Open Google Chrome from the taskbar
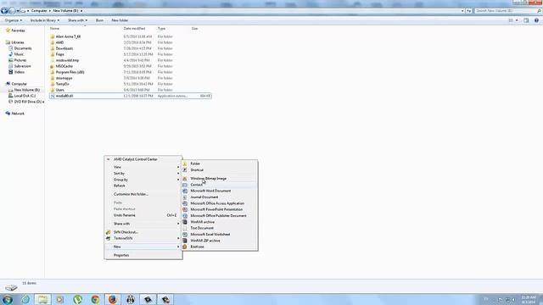Viewport: 543px width, 305px height. pos(95,299)
